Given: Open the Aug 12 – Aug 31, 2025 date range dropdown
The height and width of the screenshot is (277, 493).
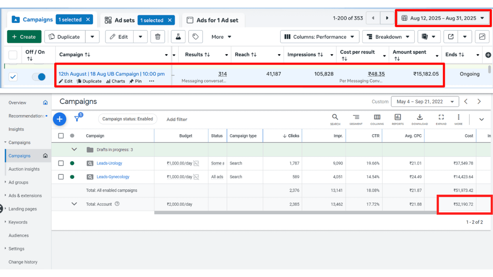Looking at the screenshot, I should 443,18.
